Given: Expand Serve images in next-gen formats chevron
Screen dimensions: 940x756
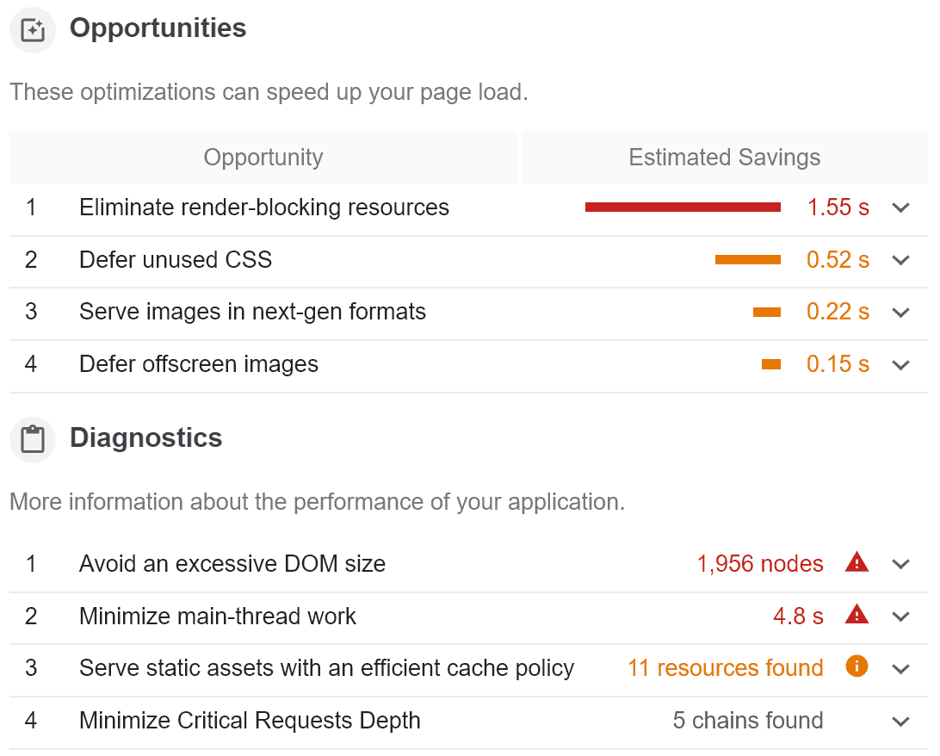Looking at the screenshot, I should click(x=901, y=312).
